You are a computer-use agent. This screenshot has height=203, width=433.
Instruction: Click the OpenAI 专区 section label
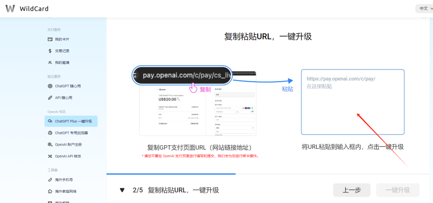tap(57, 112)
